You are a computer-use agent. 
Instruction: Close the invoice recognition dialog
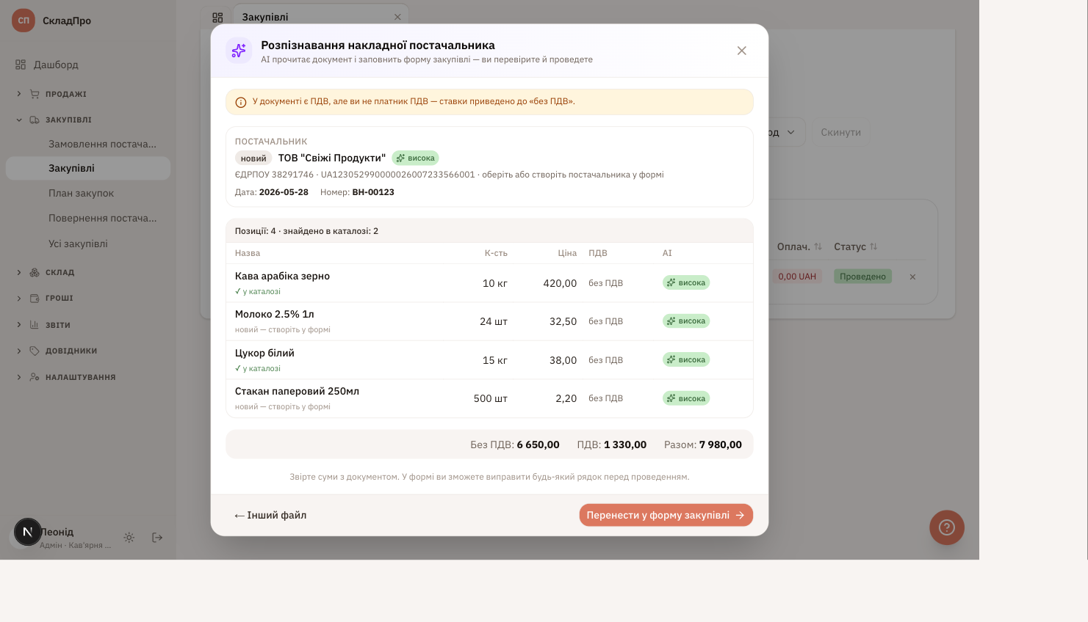(741, 51)
